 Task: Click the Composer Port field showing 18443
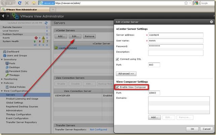tap(154, 93)
